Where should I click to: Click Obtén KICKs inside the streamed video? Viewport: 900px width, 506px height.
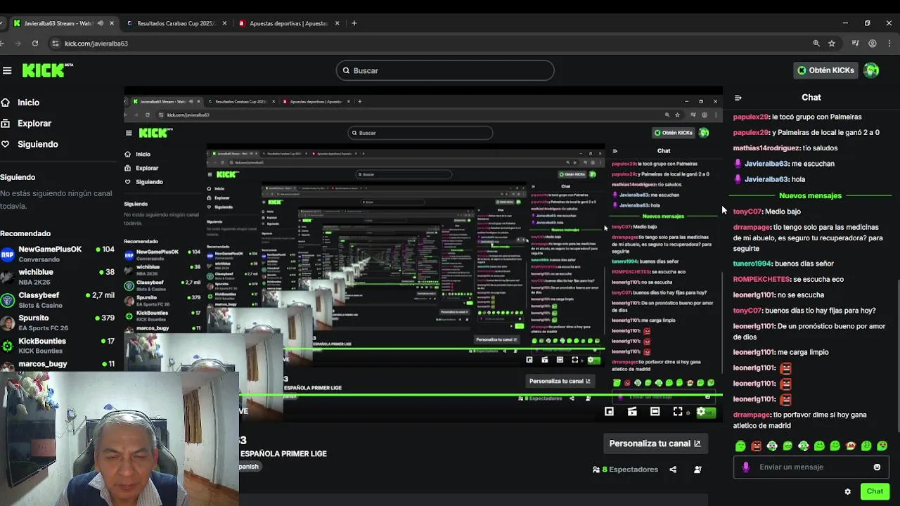pyautogui.click(x=674, y=133)
